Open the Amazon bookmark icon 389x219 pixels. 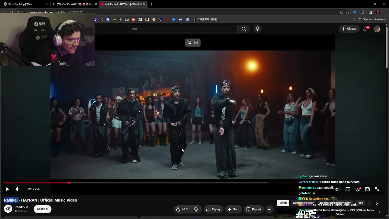(x=147, y=19)
